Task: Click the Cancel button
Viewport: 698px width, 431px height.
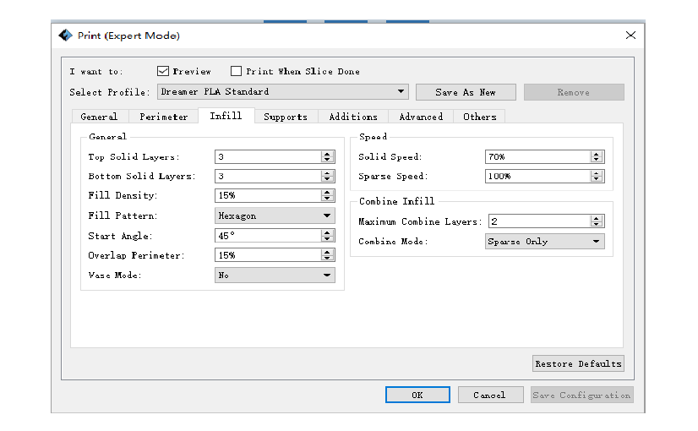Action: [489, 395]
